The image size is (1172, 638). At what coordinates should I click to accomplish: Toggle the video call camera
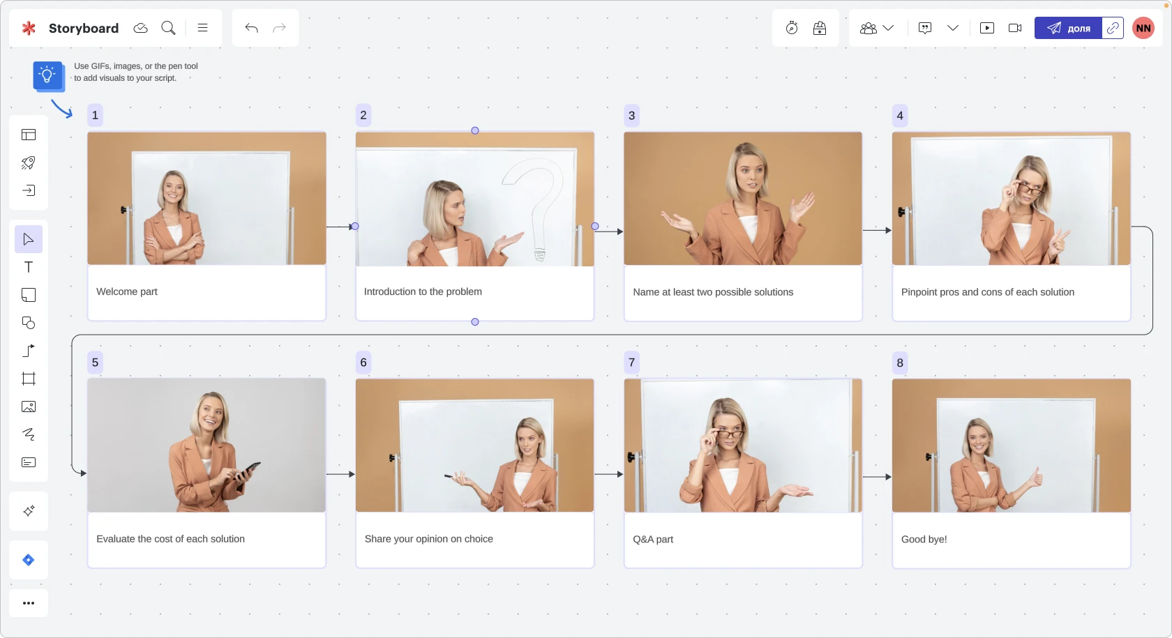1015,28
